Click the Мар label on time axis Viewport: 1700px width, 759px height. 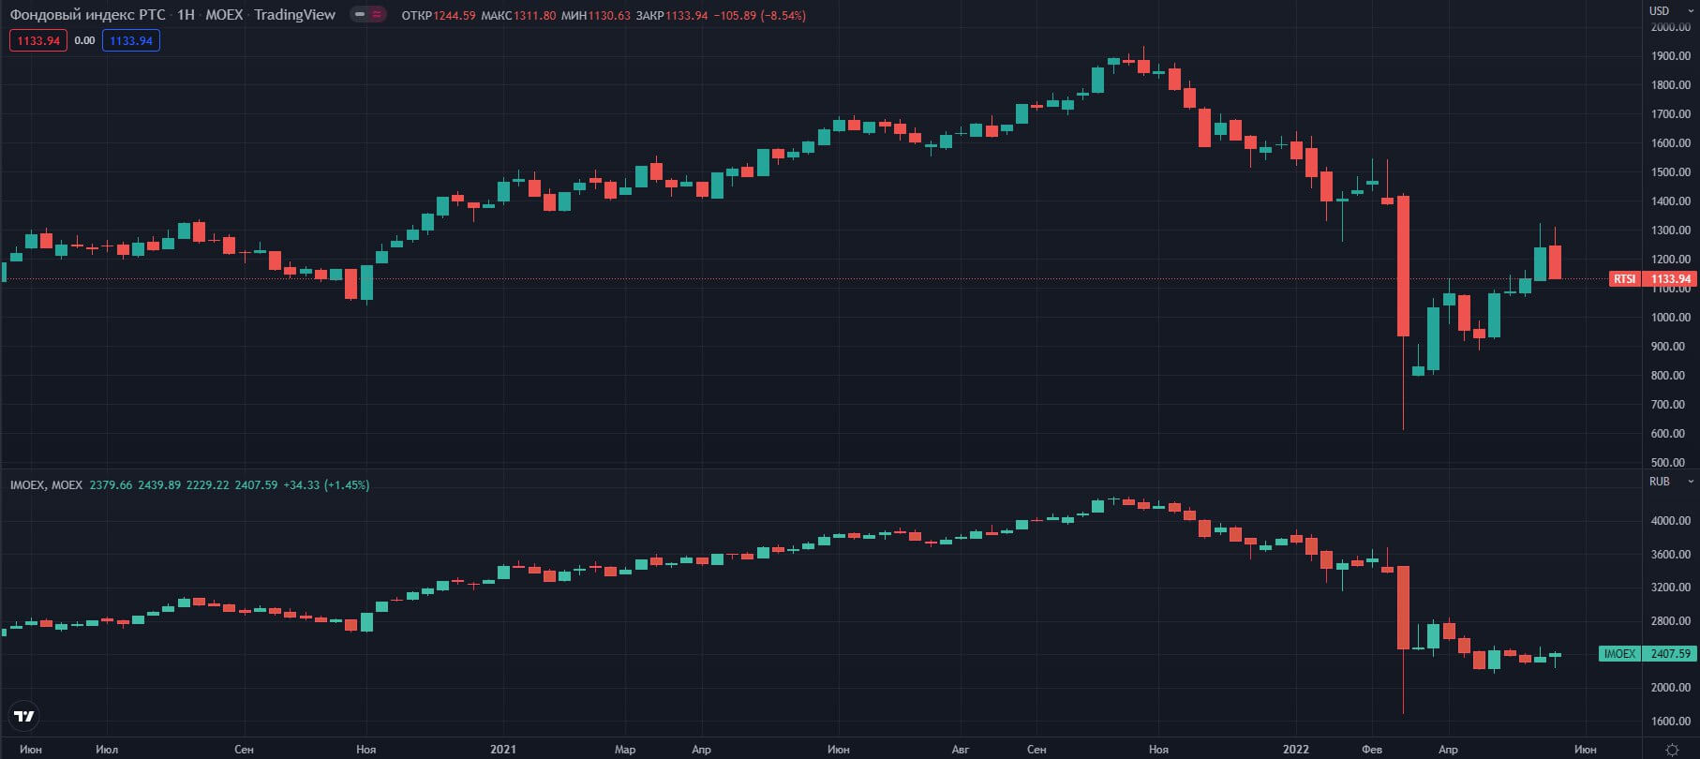(x=625, y=750)
